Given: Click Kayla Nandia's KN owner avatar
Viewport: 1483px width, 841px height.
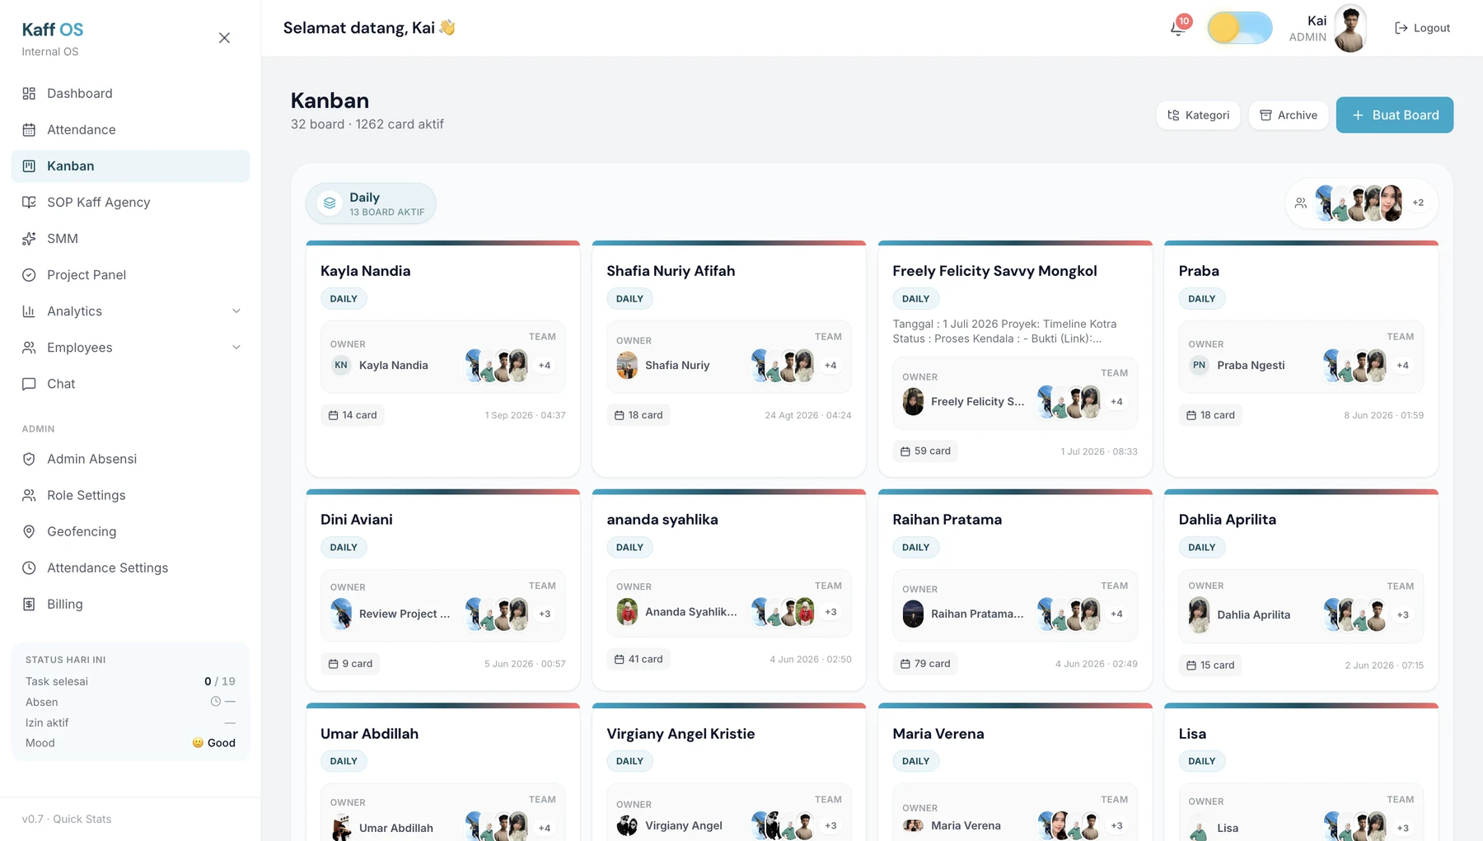Looking at the screenshot, I should tap(341, 365).
